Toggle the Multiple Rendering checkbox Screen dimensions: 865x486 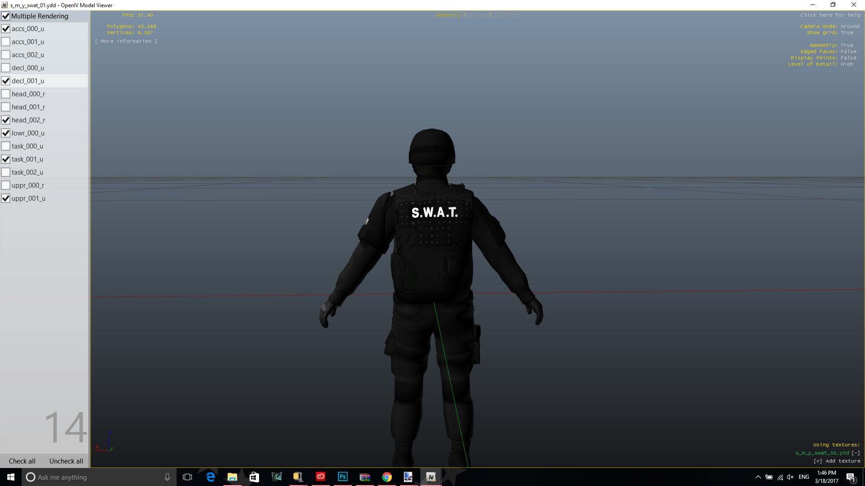coord(6,16)
